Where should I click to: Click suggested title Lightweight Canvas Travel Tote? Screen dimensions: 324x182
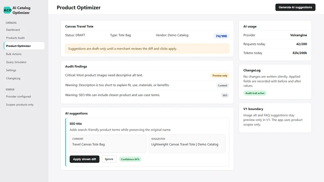(x=185, y=144)
